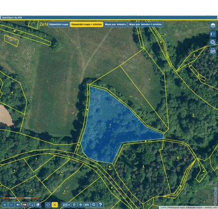Screen dimensions: 218x209
Task: Open the map layers panel
Action: [213, 25]
